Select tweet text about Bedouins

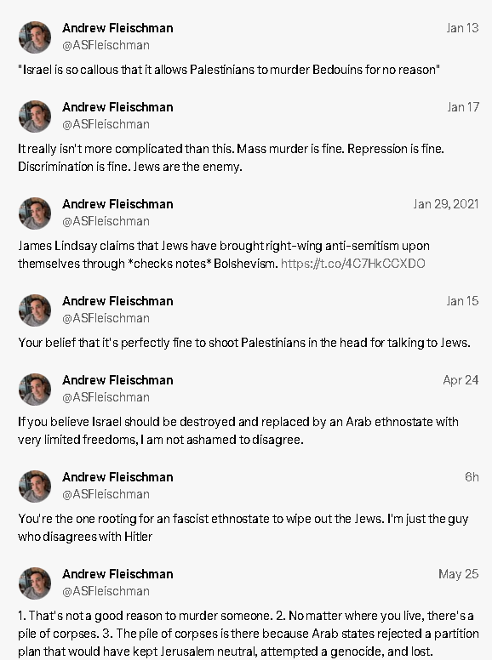point(229,70)
